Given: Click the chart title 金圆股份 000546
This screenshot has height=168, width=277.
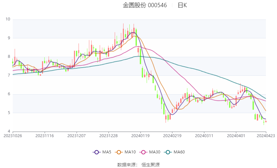Looking at the screenshot, I should pyautogui.click(x=145, y=5).
